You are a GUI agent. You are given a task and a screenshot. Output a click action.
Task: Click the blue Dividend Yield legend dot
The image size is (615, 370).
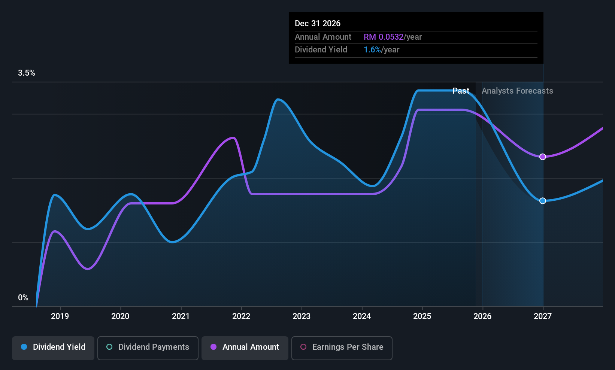tap(24, 347)
